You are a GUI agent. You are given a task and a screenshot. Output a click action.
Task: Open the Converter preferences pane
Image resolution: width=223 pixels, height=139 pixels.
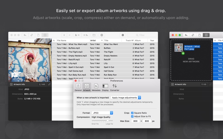[115, 87]
